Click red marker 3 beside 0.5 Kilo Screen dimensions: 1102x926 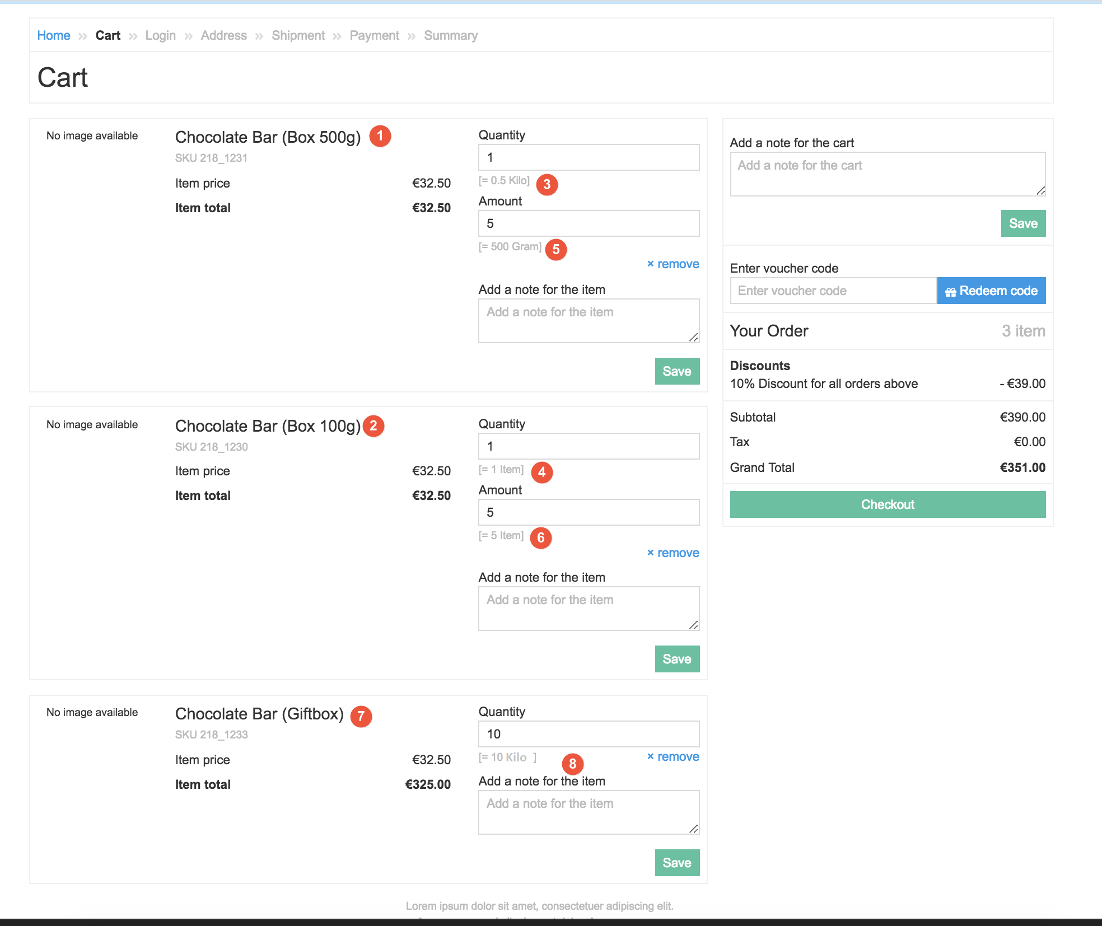point(547,184)
